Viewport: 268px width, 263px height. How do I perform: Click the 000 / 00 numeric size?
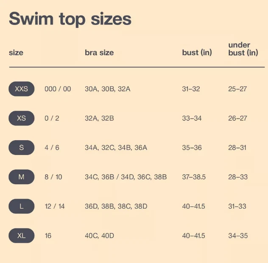coord(58,89)
